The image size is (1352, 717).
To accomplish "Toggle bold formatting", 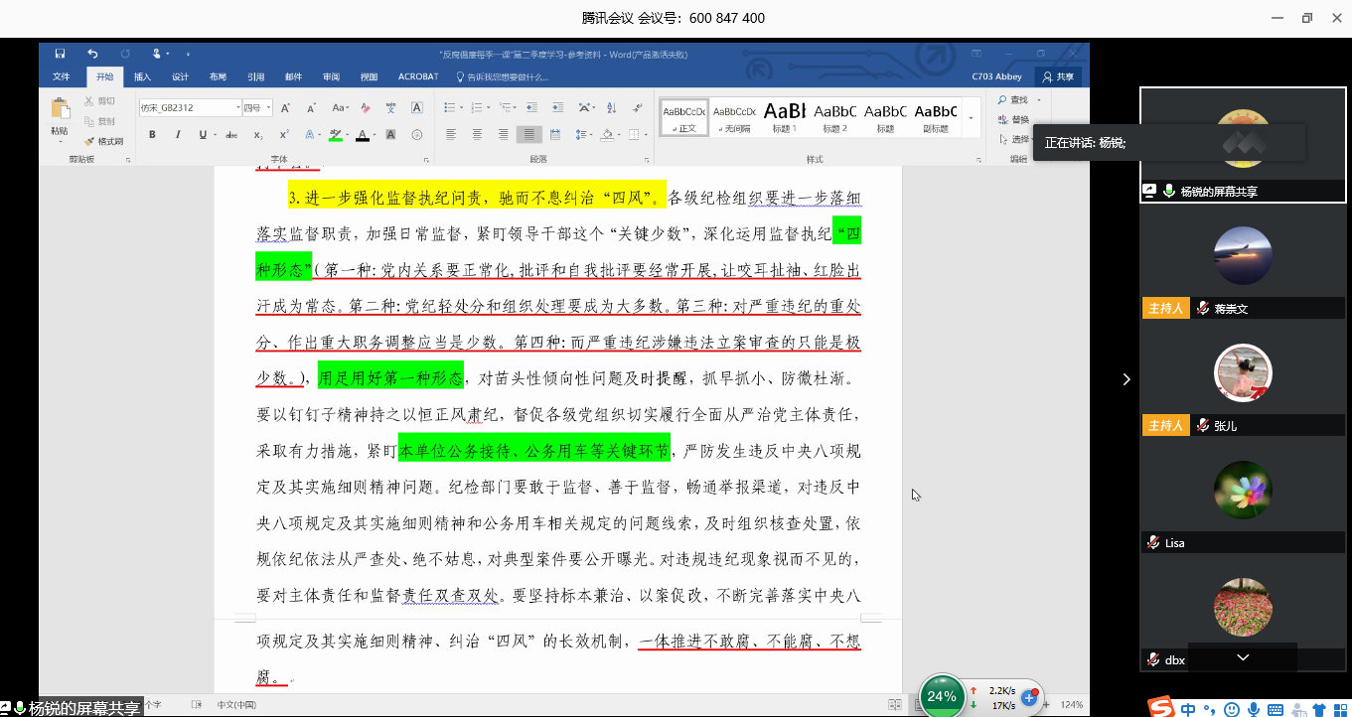I will [152, 135].
